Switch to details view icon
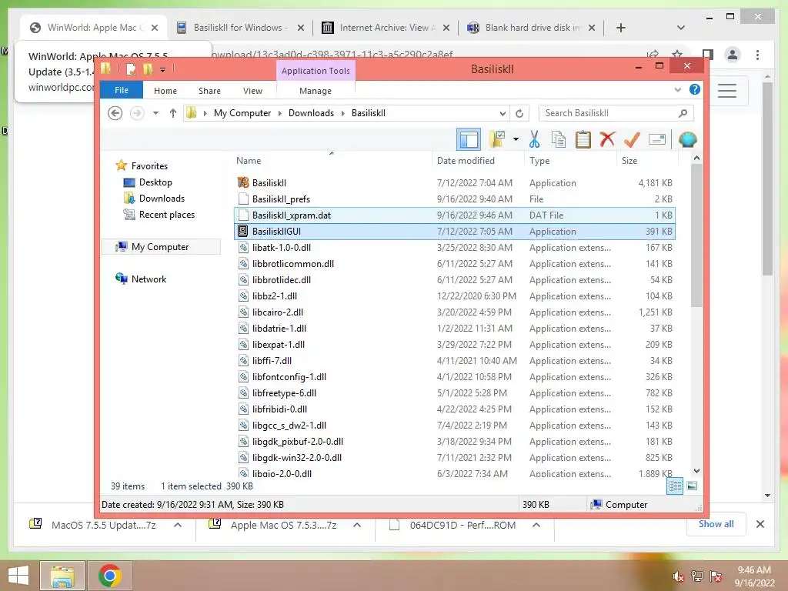The image size is (788, 591). tap(674, 486)
